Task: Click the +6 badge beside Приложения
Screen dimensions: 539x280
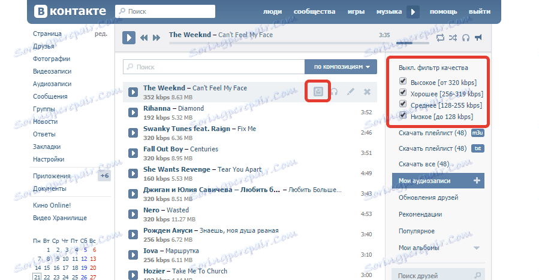Action: [x=104, y=176]
